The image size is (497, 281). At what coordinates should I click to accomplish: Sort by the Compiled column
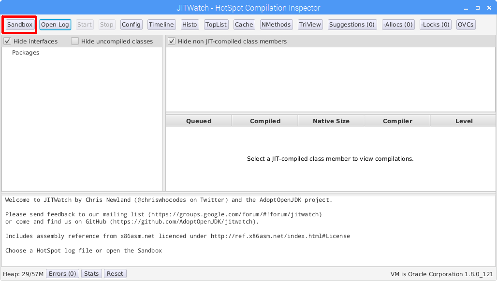tap(265, 121)
